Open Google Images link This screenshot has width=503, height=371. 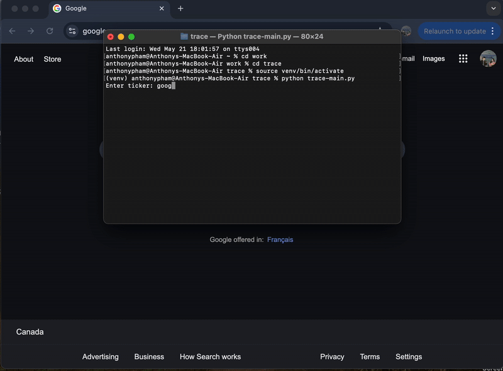[433, 59]
